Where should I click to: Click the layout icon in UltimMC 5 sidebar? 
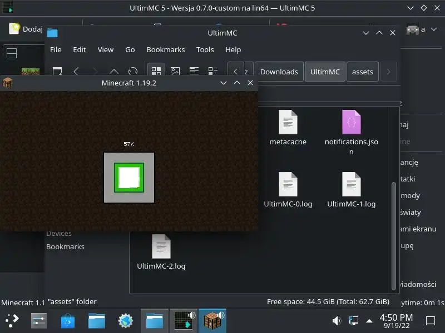(x=12, y=53)
